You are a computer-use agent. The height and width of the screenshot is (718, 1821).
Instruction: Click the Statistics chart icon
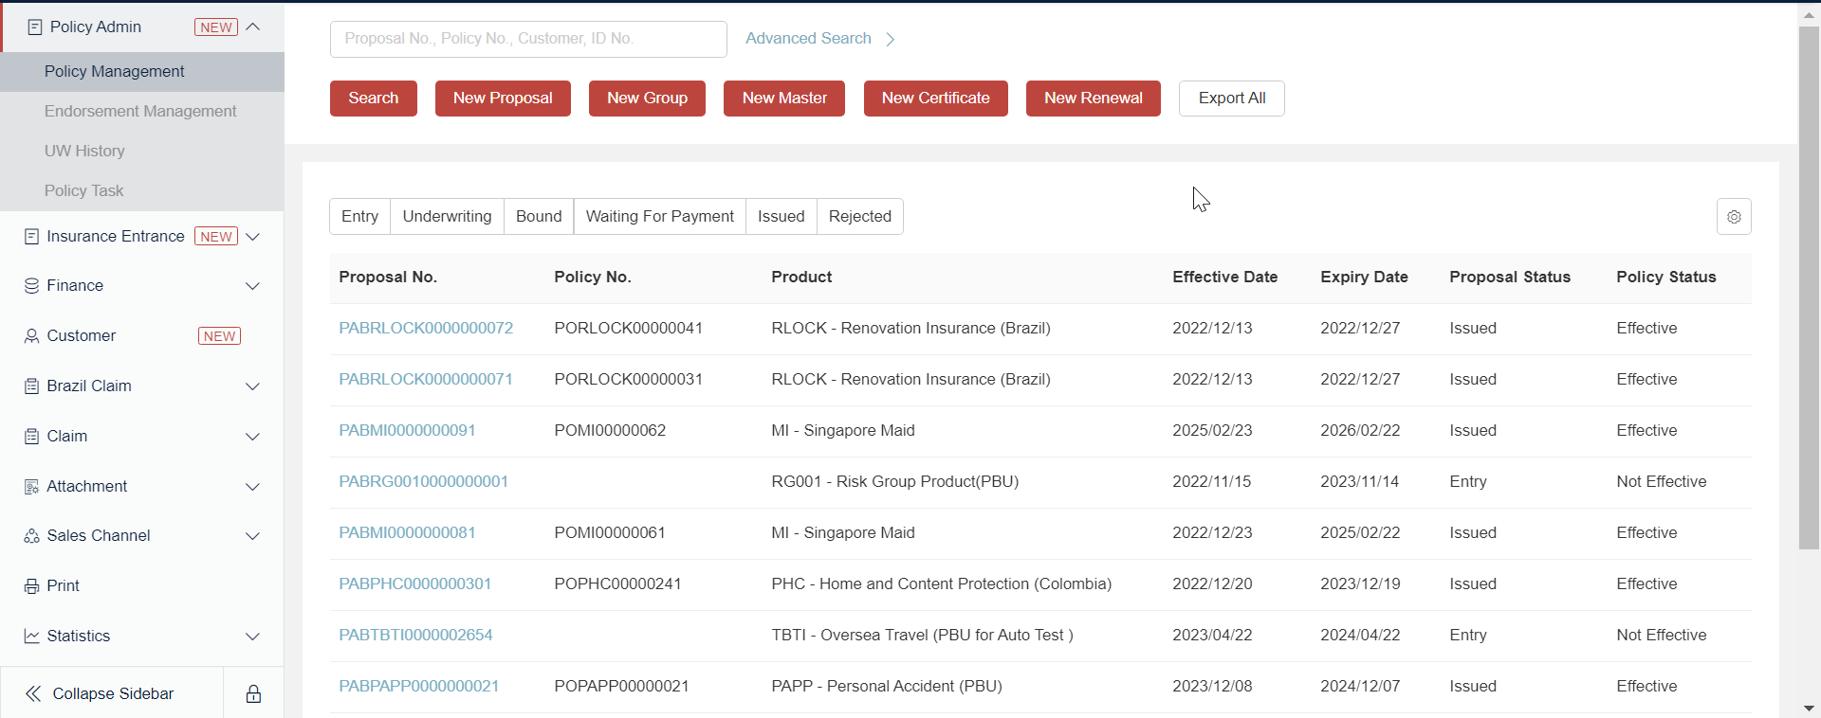31,636
